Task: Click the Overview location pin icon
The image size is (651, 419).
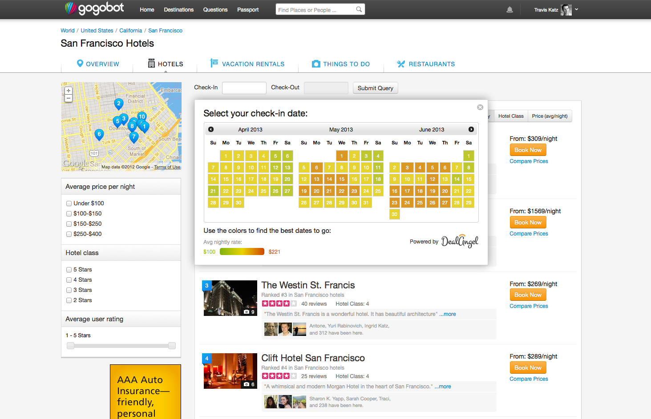Action: point(80,64)
